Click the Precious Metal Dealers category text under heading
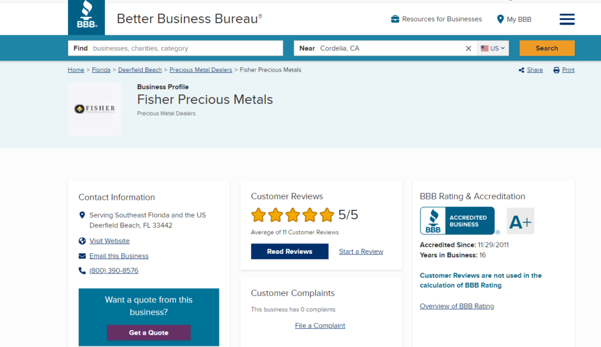This screenshot has height=347, width=601. point(166,114)
